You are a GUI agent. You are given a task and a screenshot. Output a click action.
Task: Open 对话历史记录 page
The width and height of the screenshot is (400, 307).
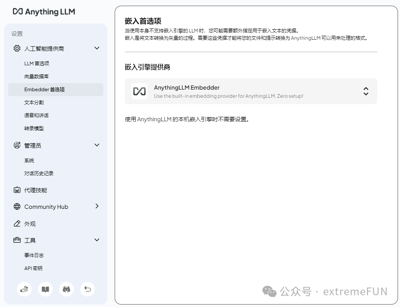[39, 174]
